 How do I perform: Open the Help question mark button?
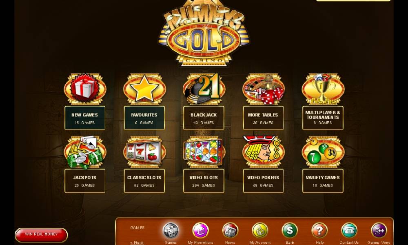(319, 230)
